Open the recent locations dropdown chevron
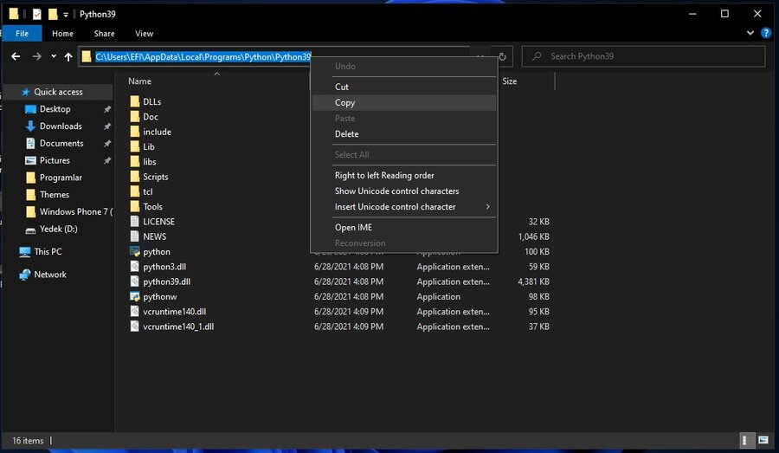 (54, 57)
